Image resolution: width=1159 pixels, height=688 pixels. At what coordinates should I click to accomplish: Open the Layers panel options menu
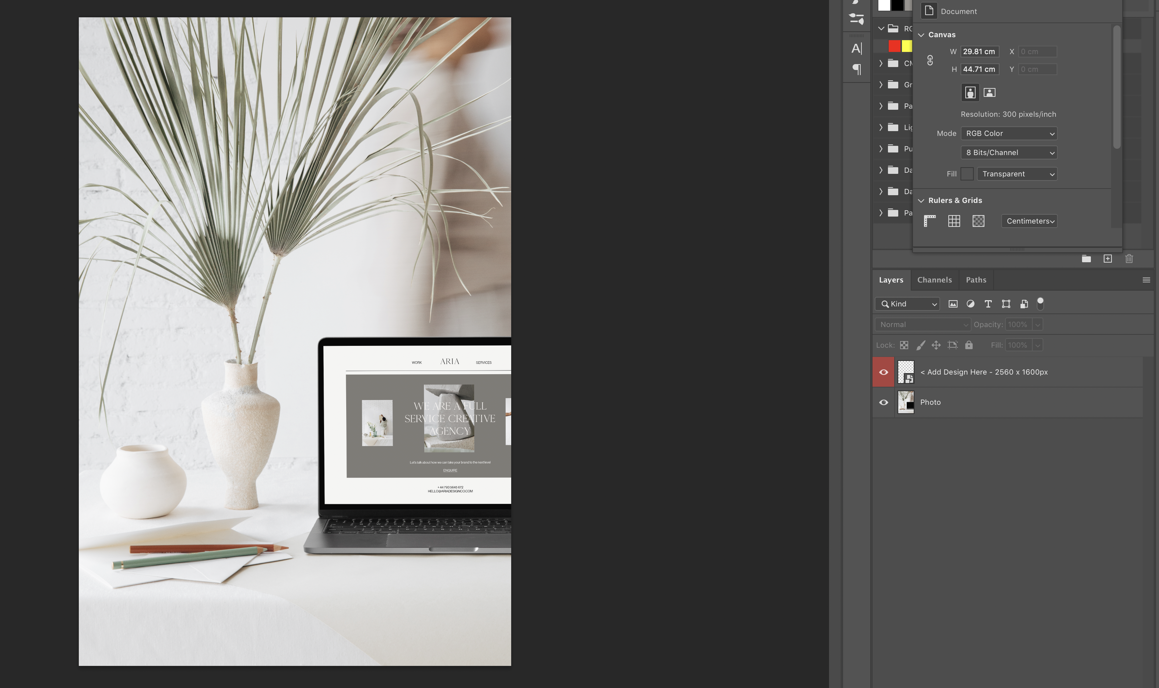(x=1146, y=280)
